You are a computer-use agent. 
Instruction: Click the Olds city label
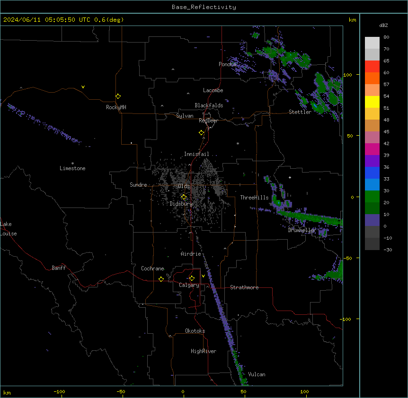point(184,186)
